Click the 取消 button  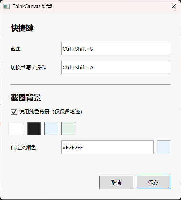(116, 182)
